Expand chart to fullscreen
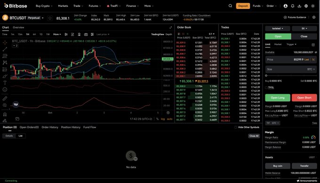Screen dimensions: 320x183 point(171,27)
